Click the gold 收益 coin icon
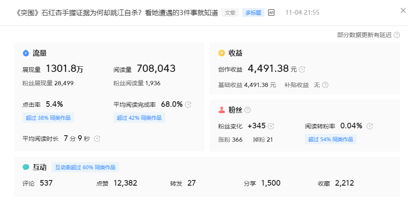The height and width of the screenshot is (202, 408). [x=221, y=53]
